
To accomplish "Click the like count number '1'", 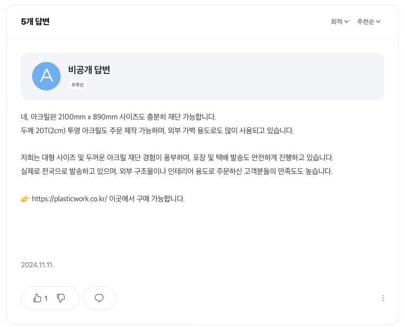I will 46,298.
